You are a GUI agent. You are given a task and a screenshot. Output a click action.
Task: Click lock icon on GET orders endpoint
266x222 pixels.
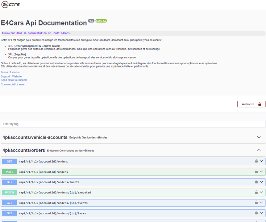pyautogui.click(x=256, y=161)
